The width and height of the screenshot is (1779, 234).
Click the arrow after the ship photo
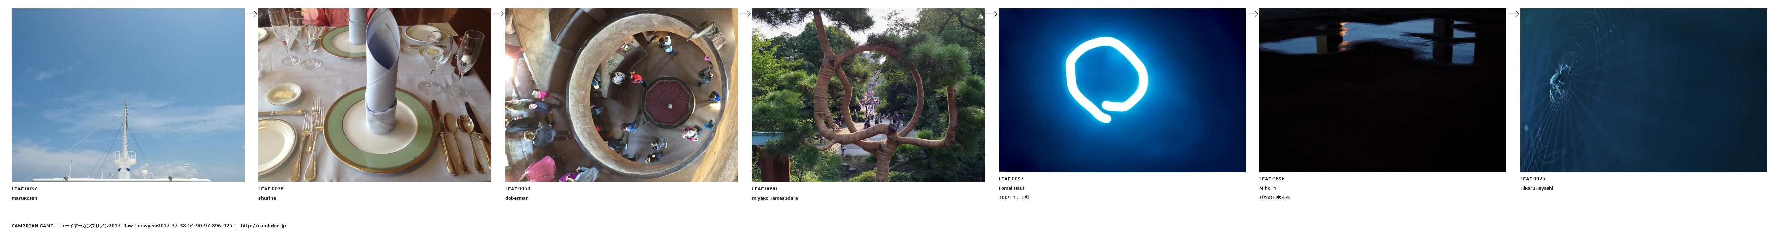[x=251, y=14]
